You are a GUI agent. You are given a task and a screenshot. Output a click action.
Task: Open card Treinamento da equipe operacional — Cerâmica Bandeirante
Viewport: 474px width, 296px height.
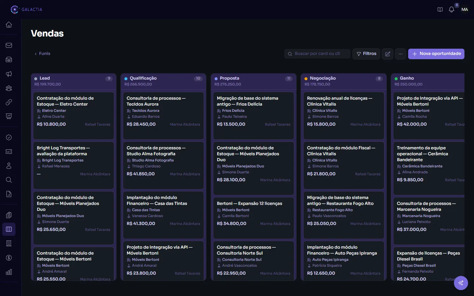coord(429,168)
